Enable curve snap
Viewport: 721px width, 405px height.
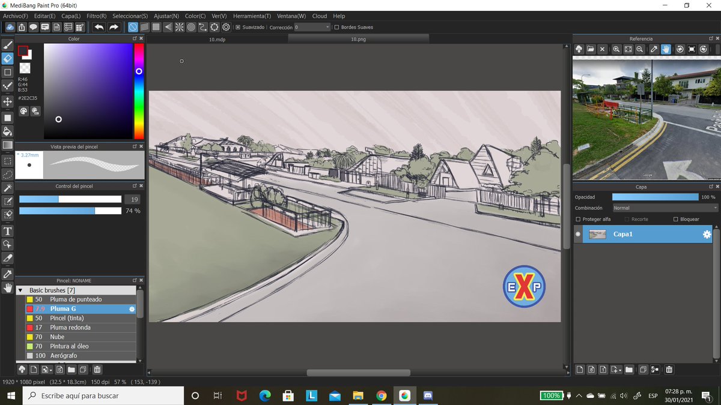tap(202, 27)
